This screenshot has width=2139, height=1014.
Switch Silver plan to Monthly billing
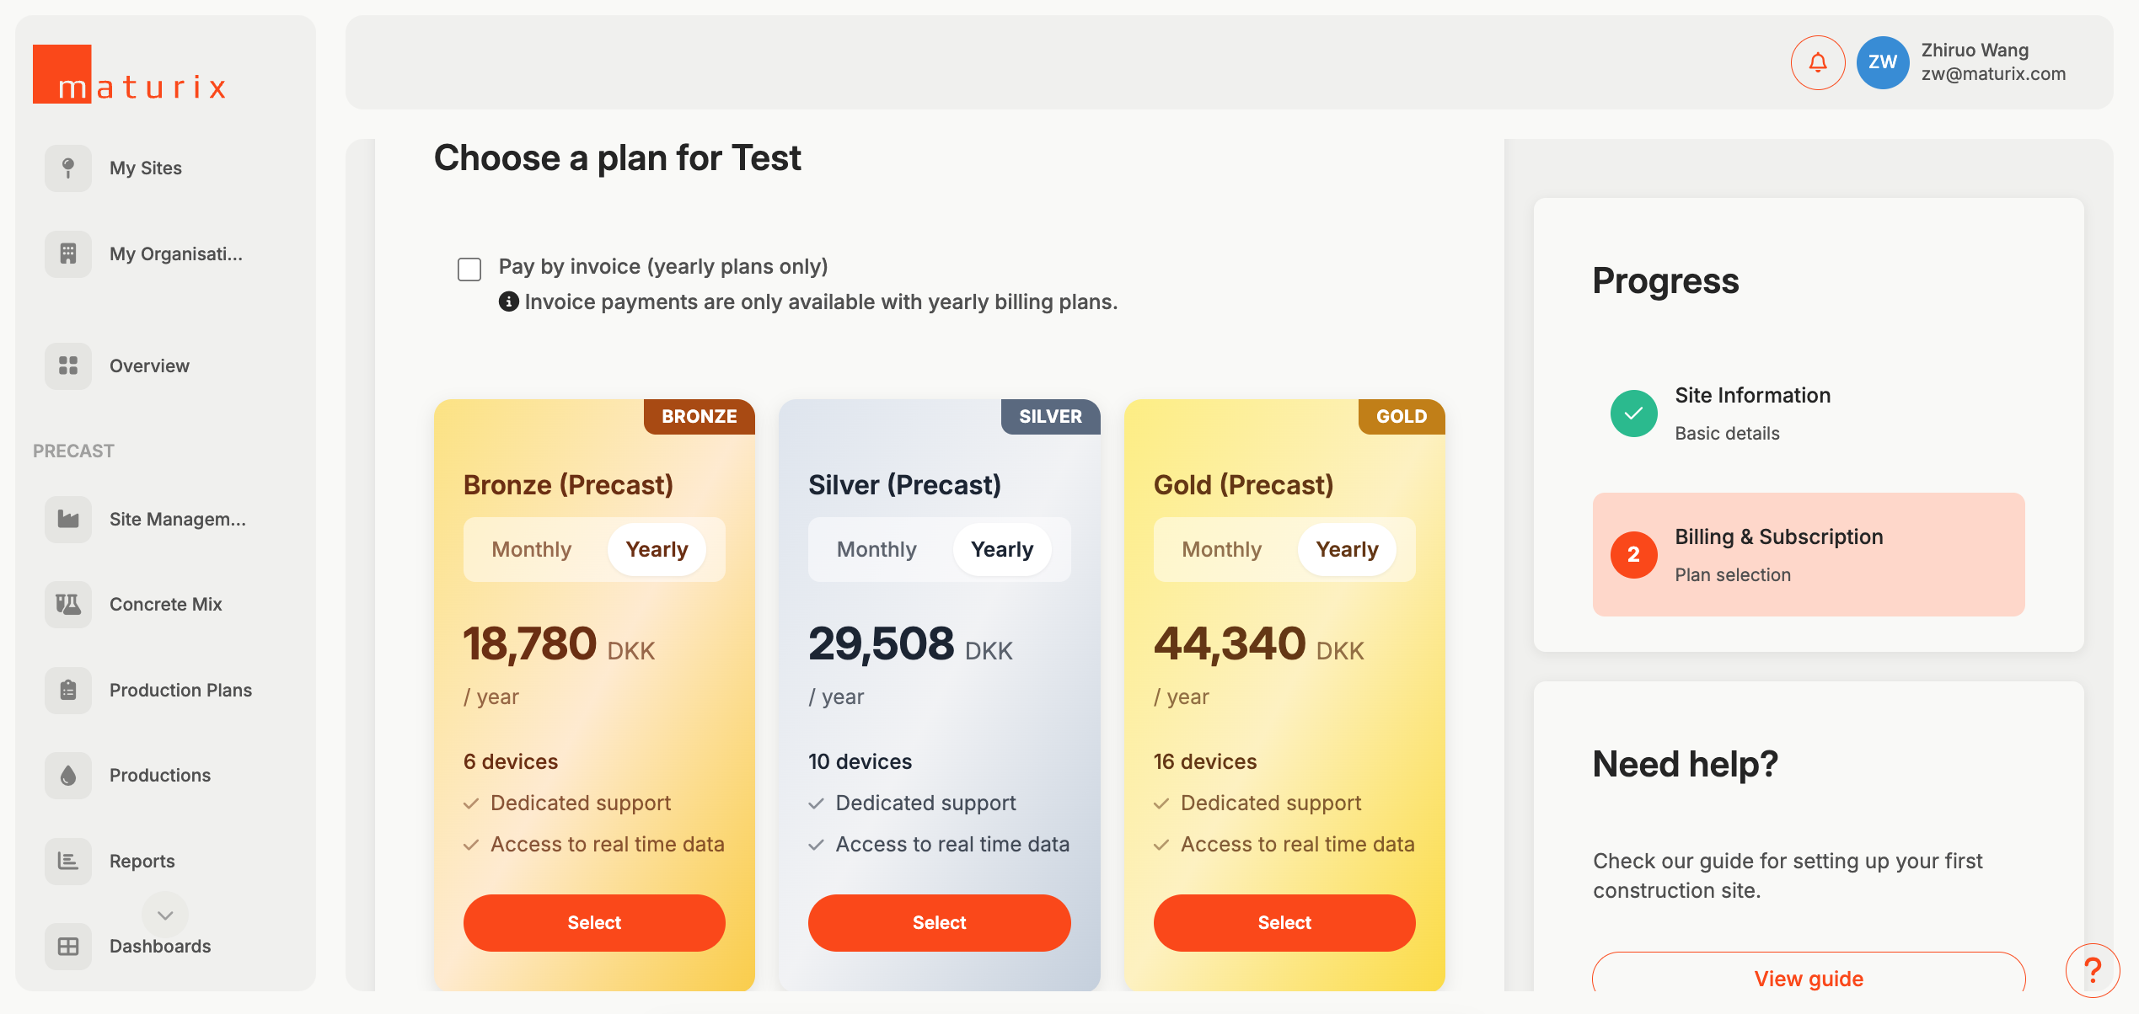click(877, 549)
